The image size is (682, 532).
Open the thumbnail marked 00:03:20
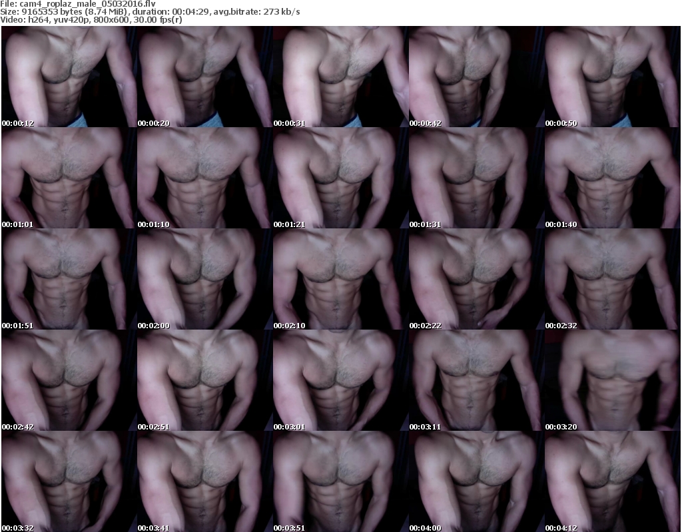pyautogui.click(x=613, y=380)
